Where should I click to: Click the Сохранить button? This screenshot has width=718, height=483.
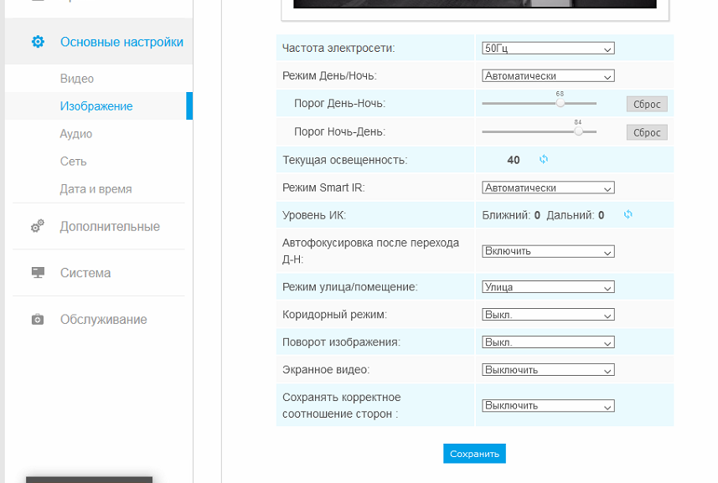[x=474, y=453]
